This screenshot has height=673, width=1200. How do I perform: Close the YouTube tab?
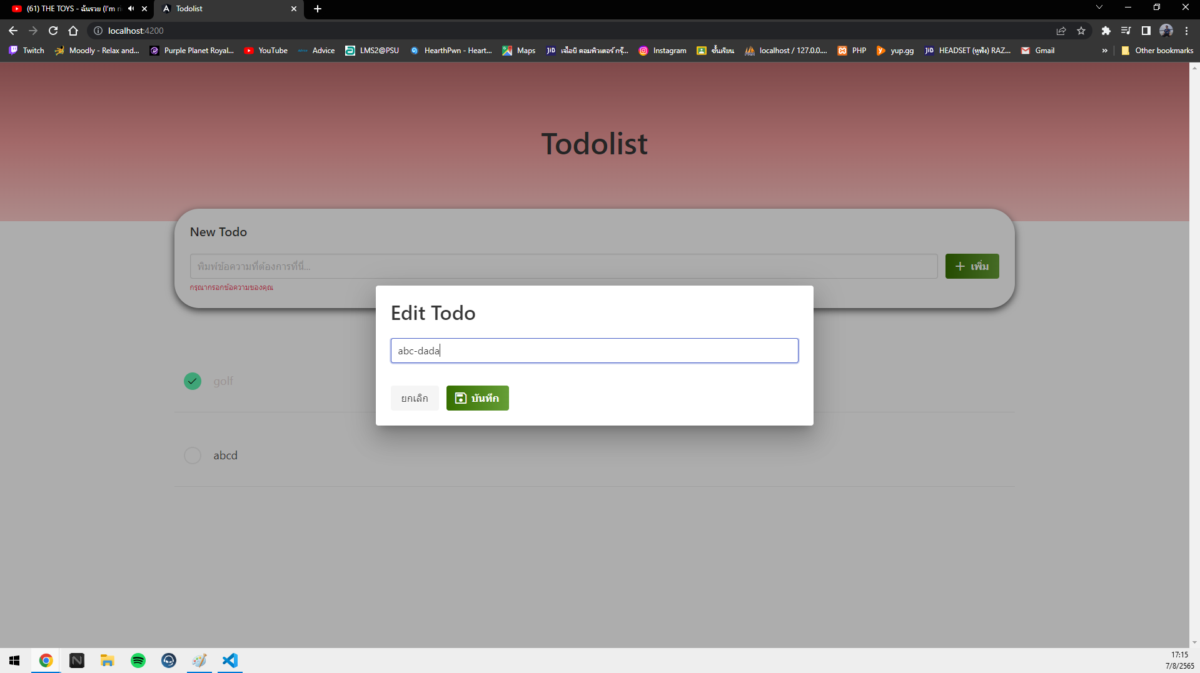[x=144, y=9]
